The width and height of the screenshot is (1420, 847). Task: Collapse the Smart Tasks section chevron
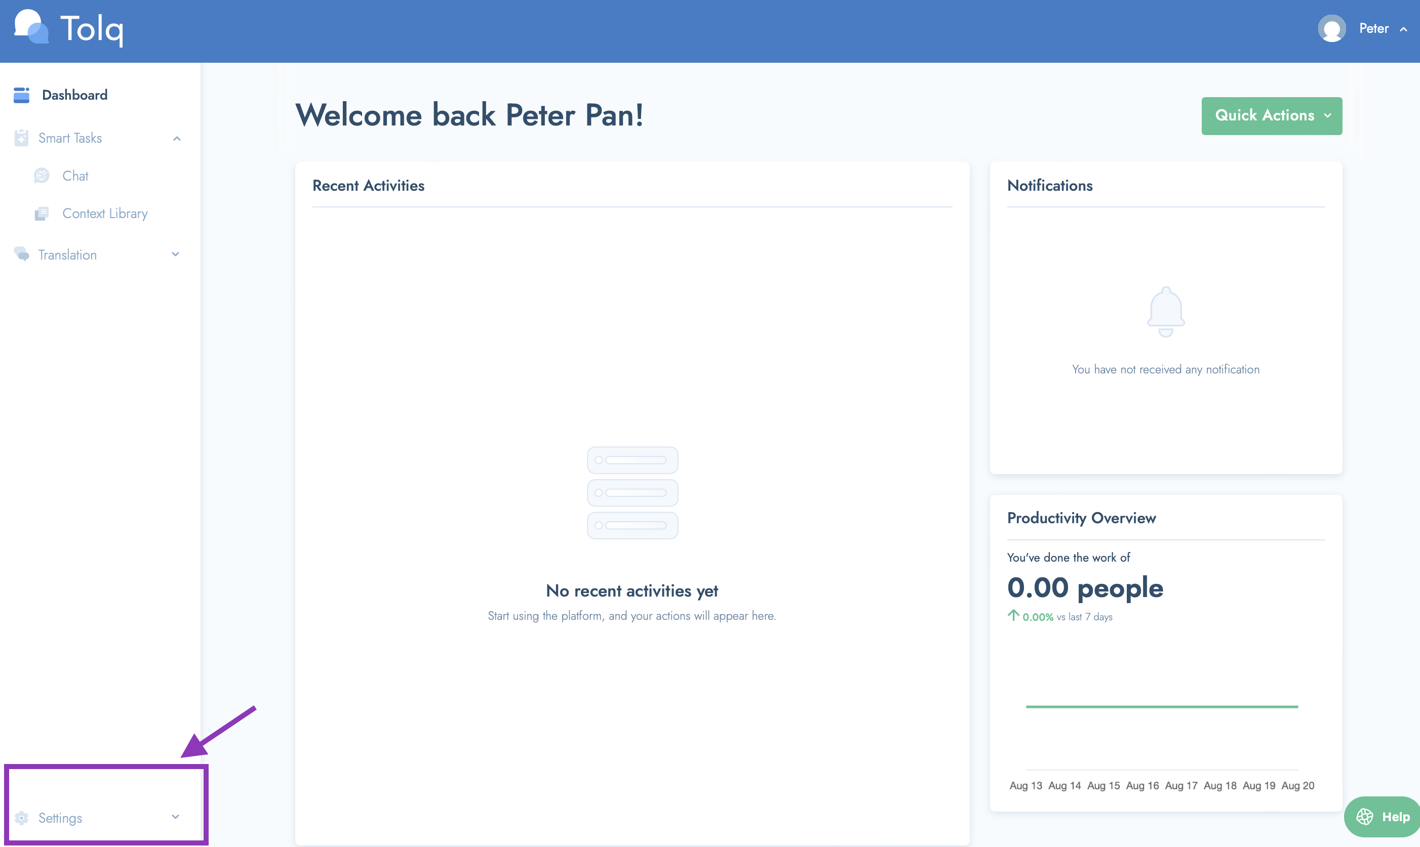(x=177, y=139)
